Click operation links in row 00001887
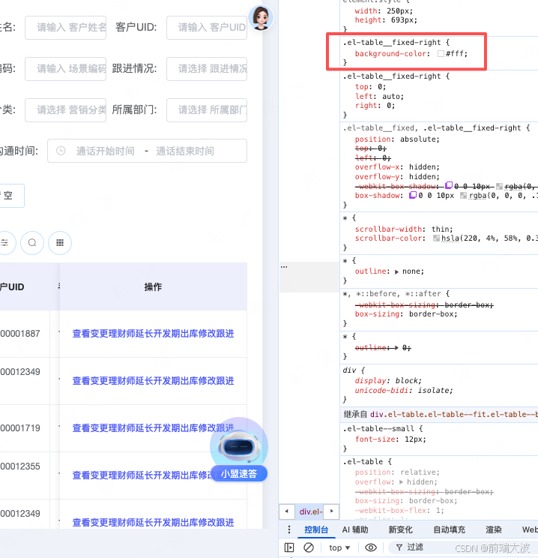This screenshot has height=558, width=538. (x=154, y=334)
